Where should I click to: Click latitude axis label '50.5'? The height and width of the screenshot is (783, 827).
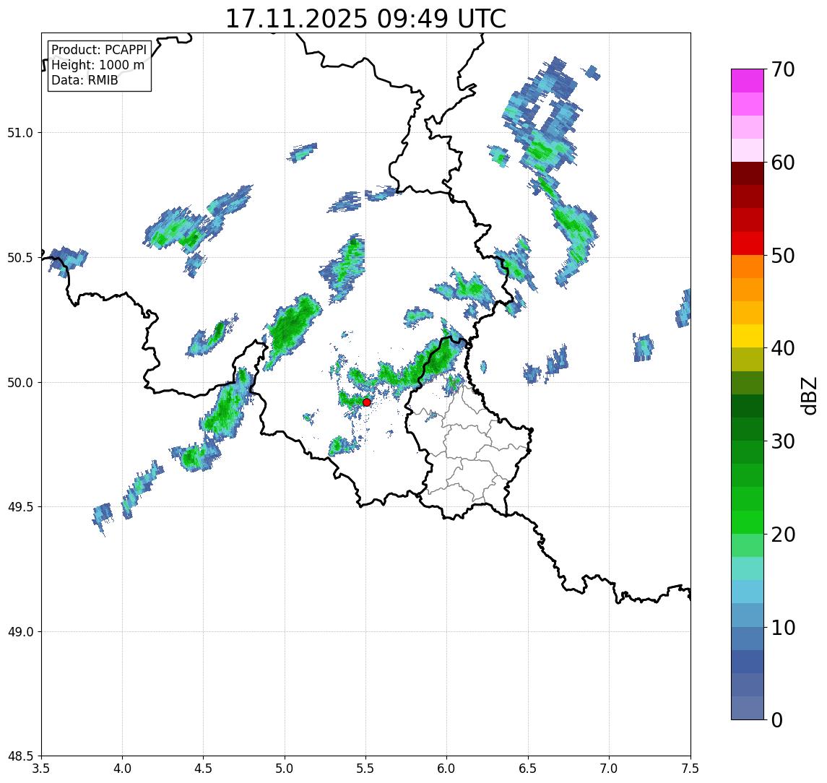pos(20,258)
